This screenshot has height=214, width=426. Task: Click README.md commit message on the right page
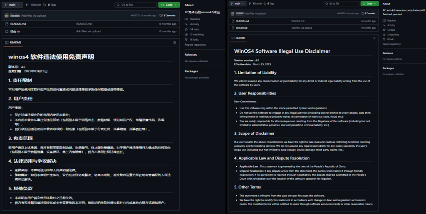pyautogui.click(x=298, y=21)
